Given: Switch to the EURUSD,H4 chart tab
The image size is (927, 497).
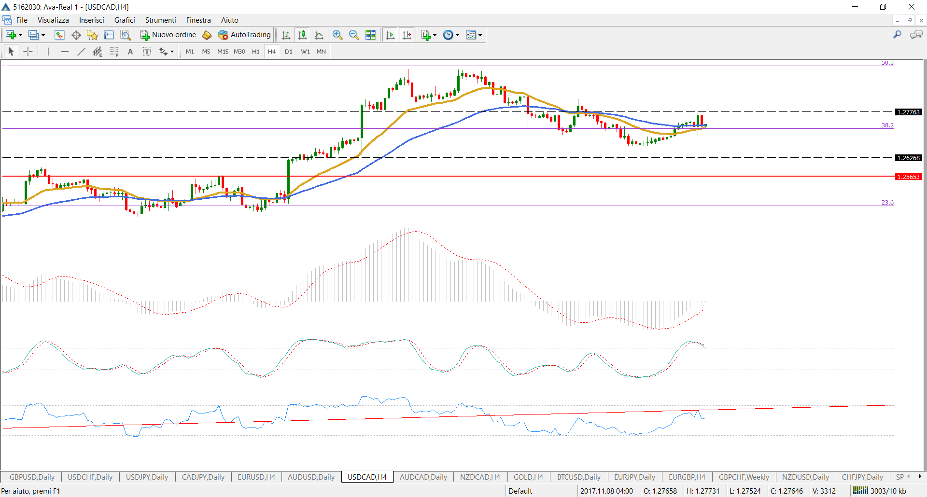Looking at the screenshot, I should pos(256,477).
